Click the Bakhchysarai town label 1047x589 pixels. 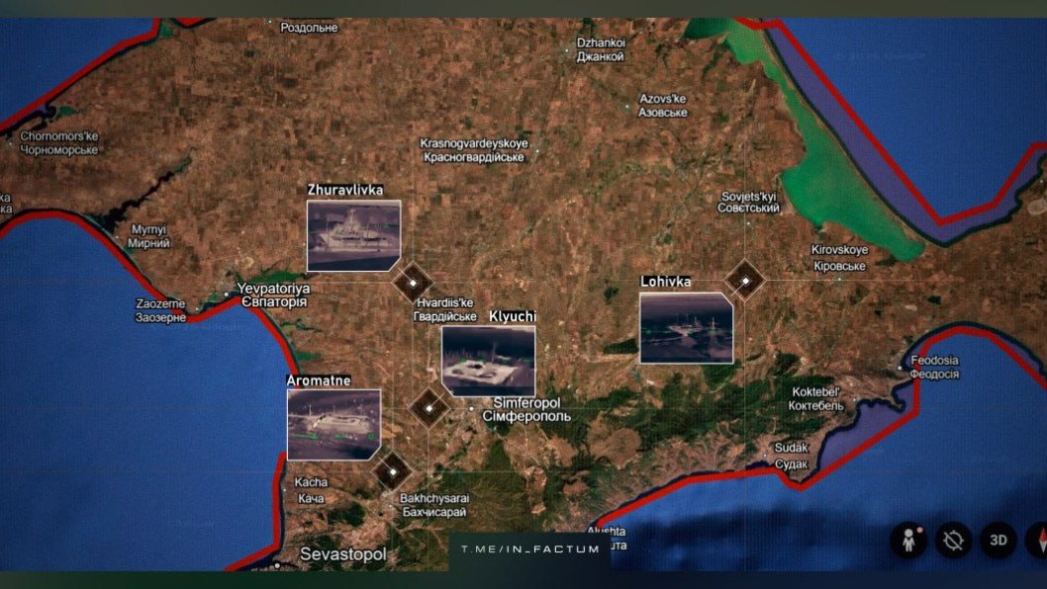coord(434,505)
